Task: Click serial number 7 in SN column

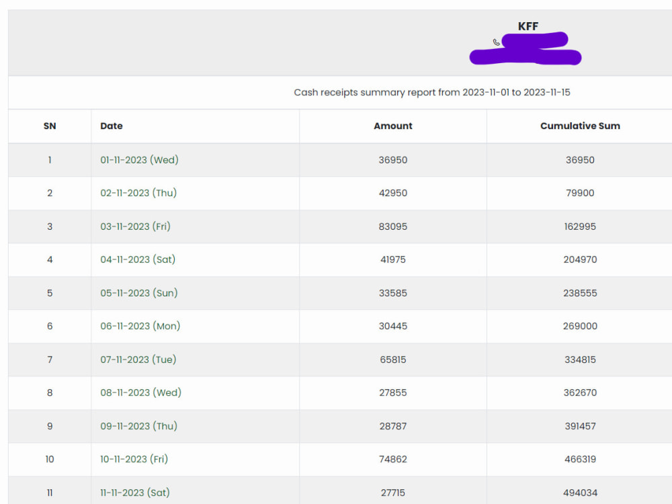Action: pyautogui.click(x=50, y=360)
